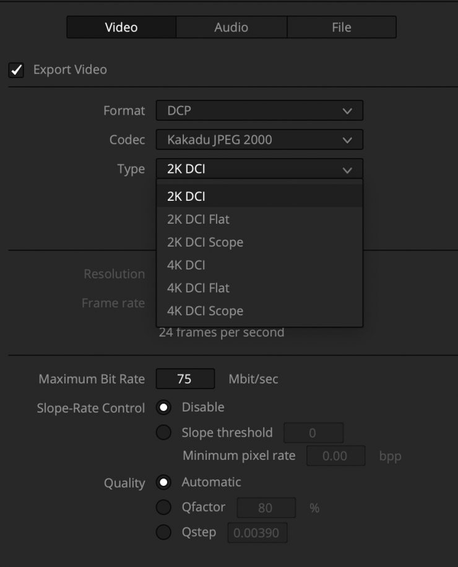Select the Video tab
The image size is (458, 567).
pos(121,27)
